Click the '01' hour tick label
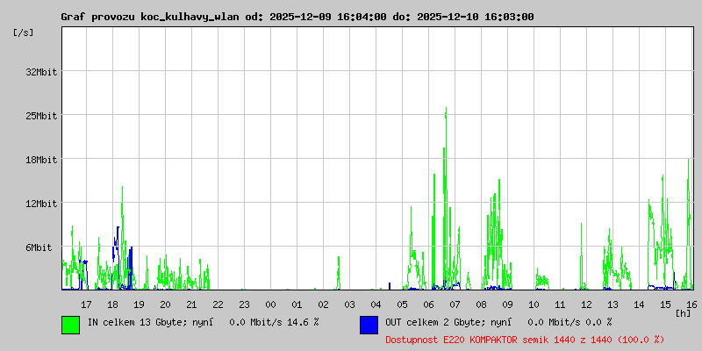The width and height of the screenshot is (702, 351). pyautogui.click(x=297, y=304)
